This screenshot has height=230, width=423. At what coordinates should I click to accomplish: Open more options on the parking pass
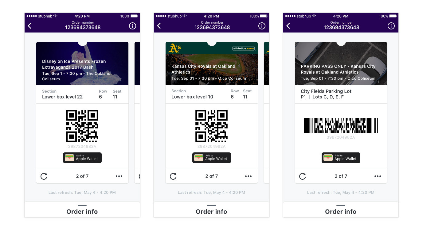coord(378,176)
